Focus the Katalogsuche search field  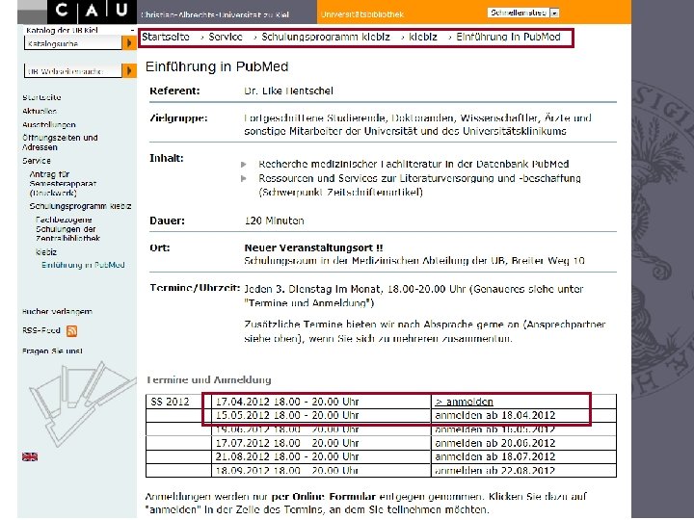coord(73,43)
